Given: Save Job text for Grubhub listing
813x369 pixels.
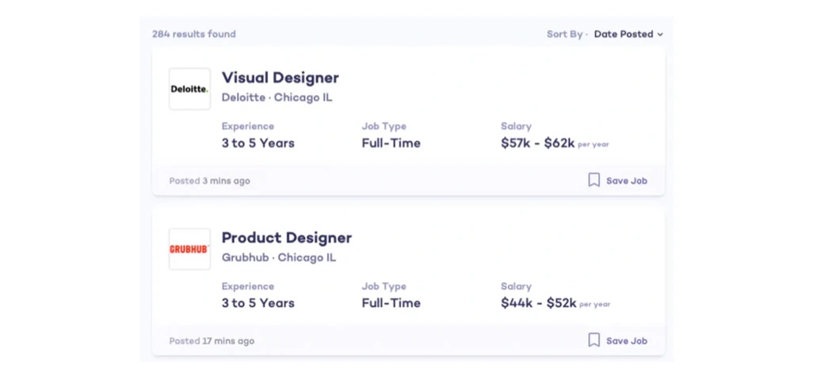Looking at the screenshot, I should click(626, 341).
